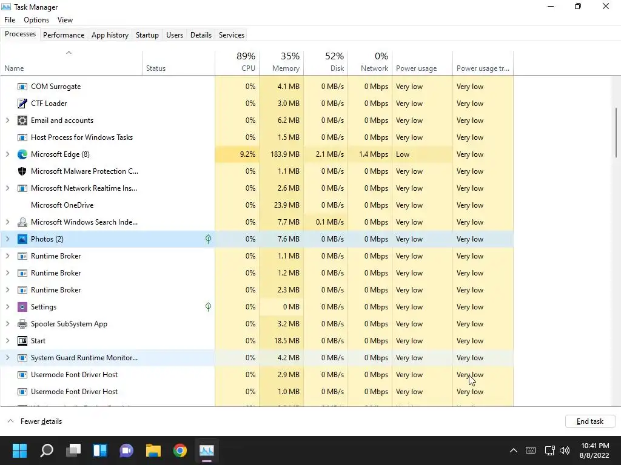Screen dimensions: 621x465
Task: Sort by Power usage trend column header
Action: [x=483, y=62]
